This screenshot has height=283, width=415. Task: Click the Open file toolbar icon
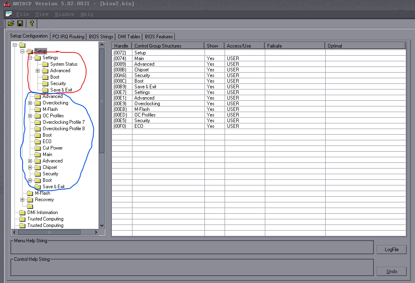(x=11, y=23)
